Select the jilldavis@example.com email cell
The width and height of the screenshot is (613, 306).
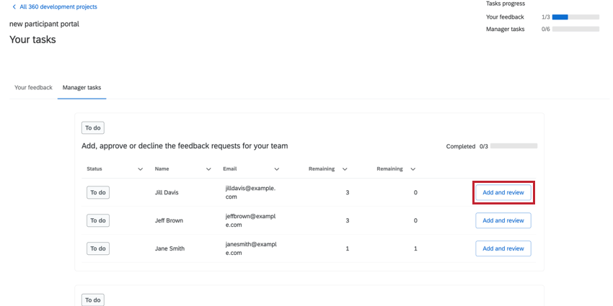pos(250,192)
